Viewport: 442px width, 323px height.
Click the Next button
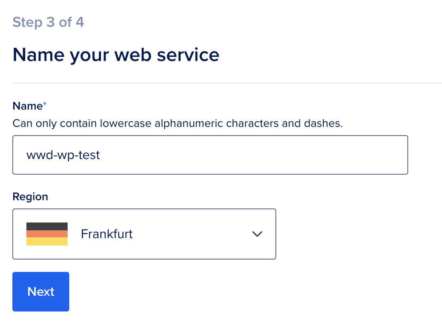[40, 291]
